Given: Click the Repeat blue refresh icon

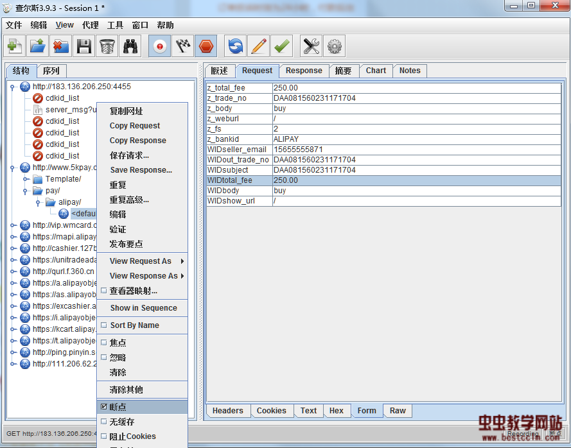Looking at the screenshot, I should point(236,46).
